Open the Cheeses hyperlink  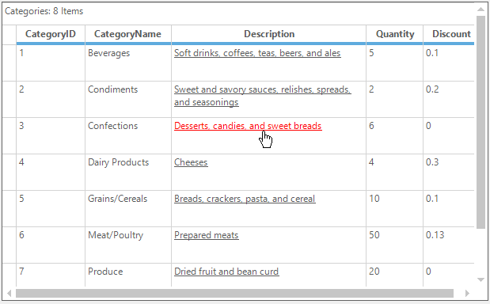191,162
